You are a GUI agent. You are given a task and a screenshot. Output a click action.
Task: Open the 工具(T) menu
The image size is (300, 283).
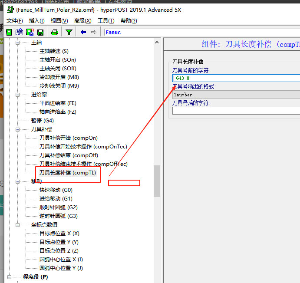pos(106,21)
